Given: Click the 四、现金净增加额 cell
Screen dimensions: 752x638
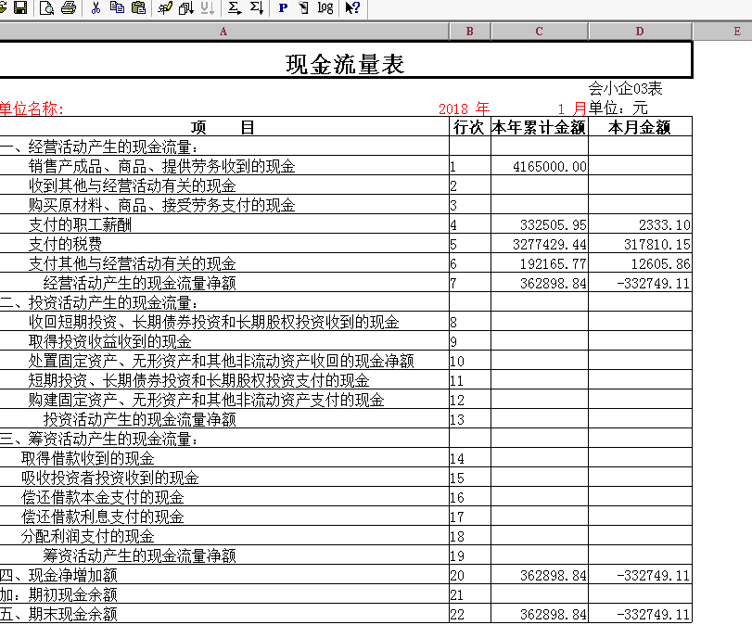Looking at the screenshot, I should (x=223, y=575).
